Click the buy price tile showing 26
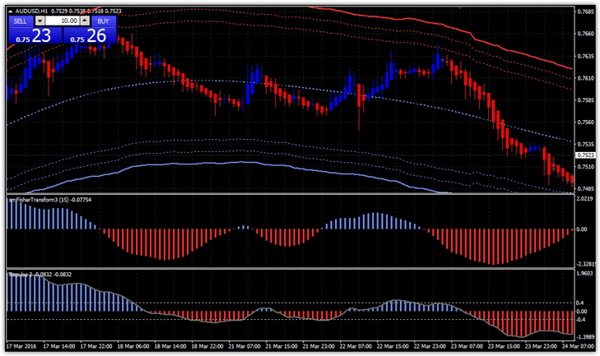The height and width of the screenshot is (356, 600). pyautogui.click(x=89, y=35)
